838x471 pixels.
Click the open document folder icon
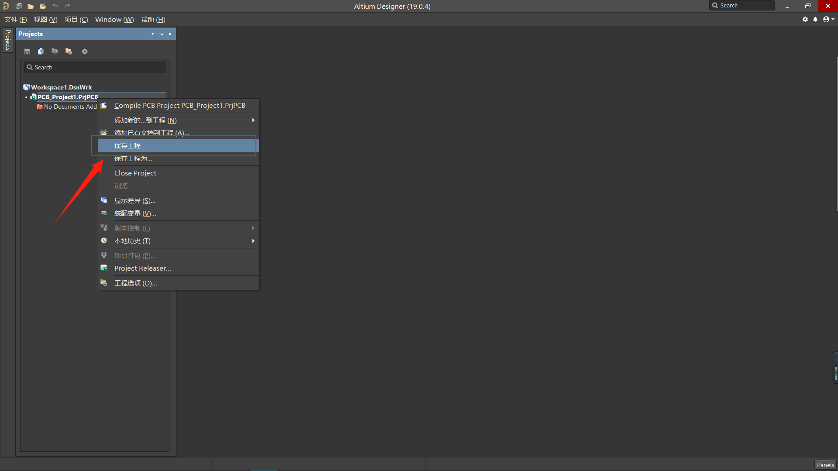pyautogui.click(x=31, y=6)
